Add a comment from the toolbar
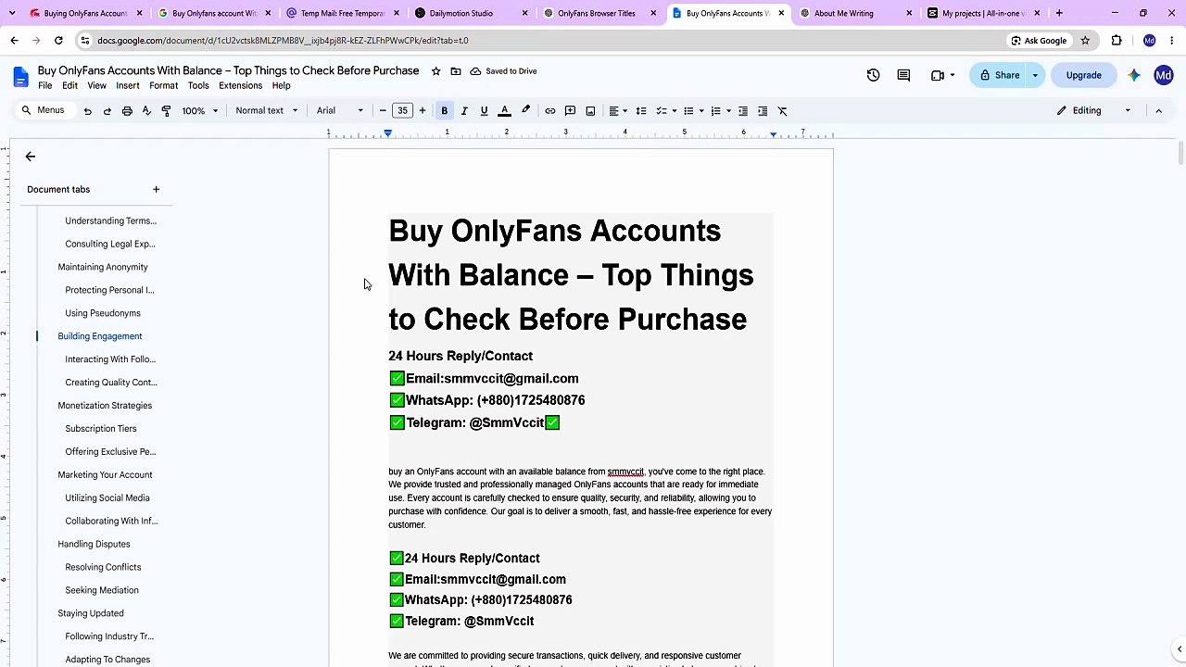 pyautogui.click(x=571, y=111)
